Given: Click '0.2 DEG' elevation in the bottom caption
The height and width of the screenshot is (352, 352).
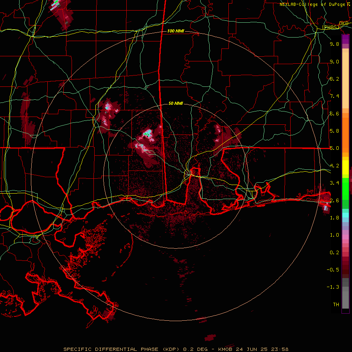Looking at the screenshot, I should pos(195,349).
